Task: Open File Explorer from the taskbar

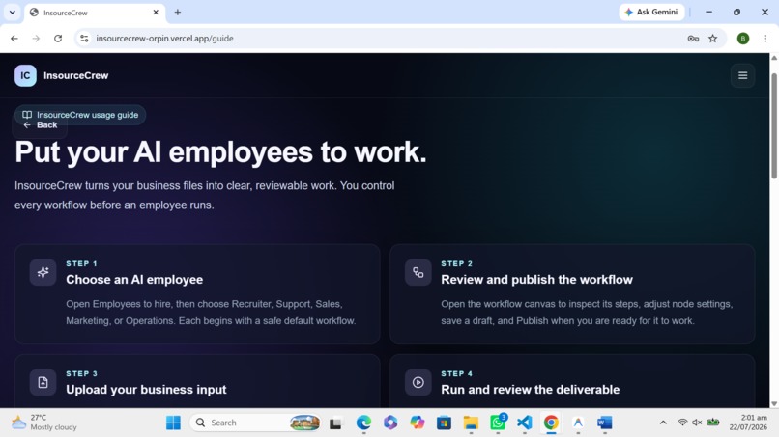Action: click(x=471, y=423)
